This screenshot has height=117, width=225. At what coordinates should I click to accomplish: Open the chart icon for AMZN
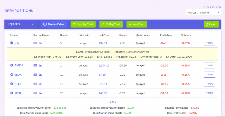coord(40,66)
